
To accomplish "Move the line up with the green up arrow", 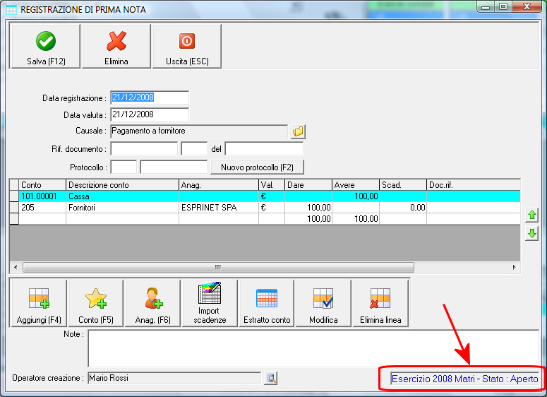I will click(x=532, y=215).
